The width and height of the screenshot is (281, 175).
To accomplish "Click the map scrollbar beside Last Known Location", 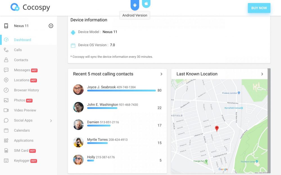I will (269, 121).
